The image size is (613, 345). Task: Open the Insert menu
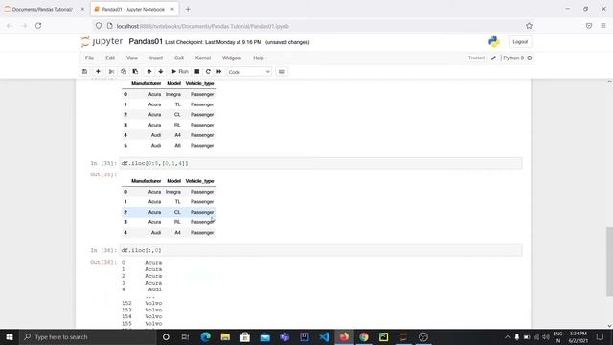(155, 57)
